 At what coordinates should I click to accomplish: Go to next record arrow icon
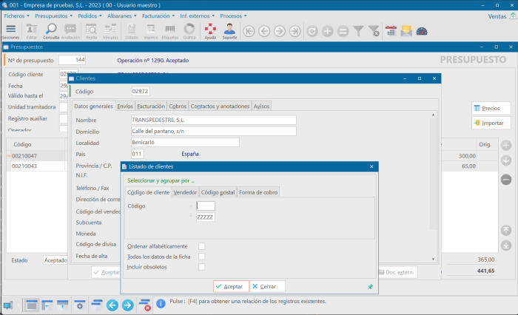(280, 31)
